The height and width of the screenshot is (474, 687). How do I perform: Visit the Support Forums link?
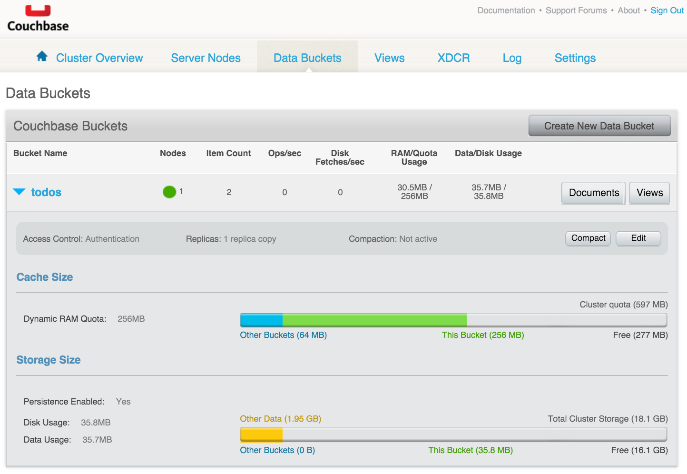pyautogui.click(x=576, y=10)
